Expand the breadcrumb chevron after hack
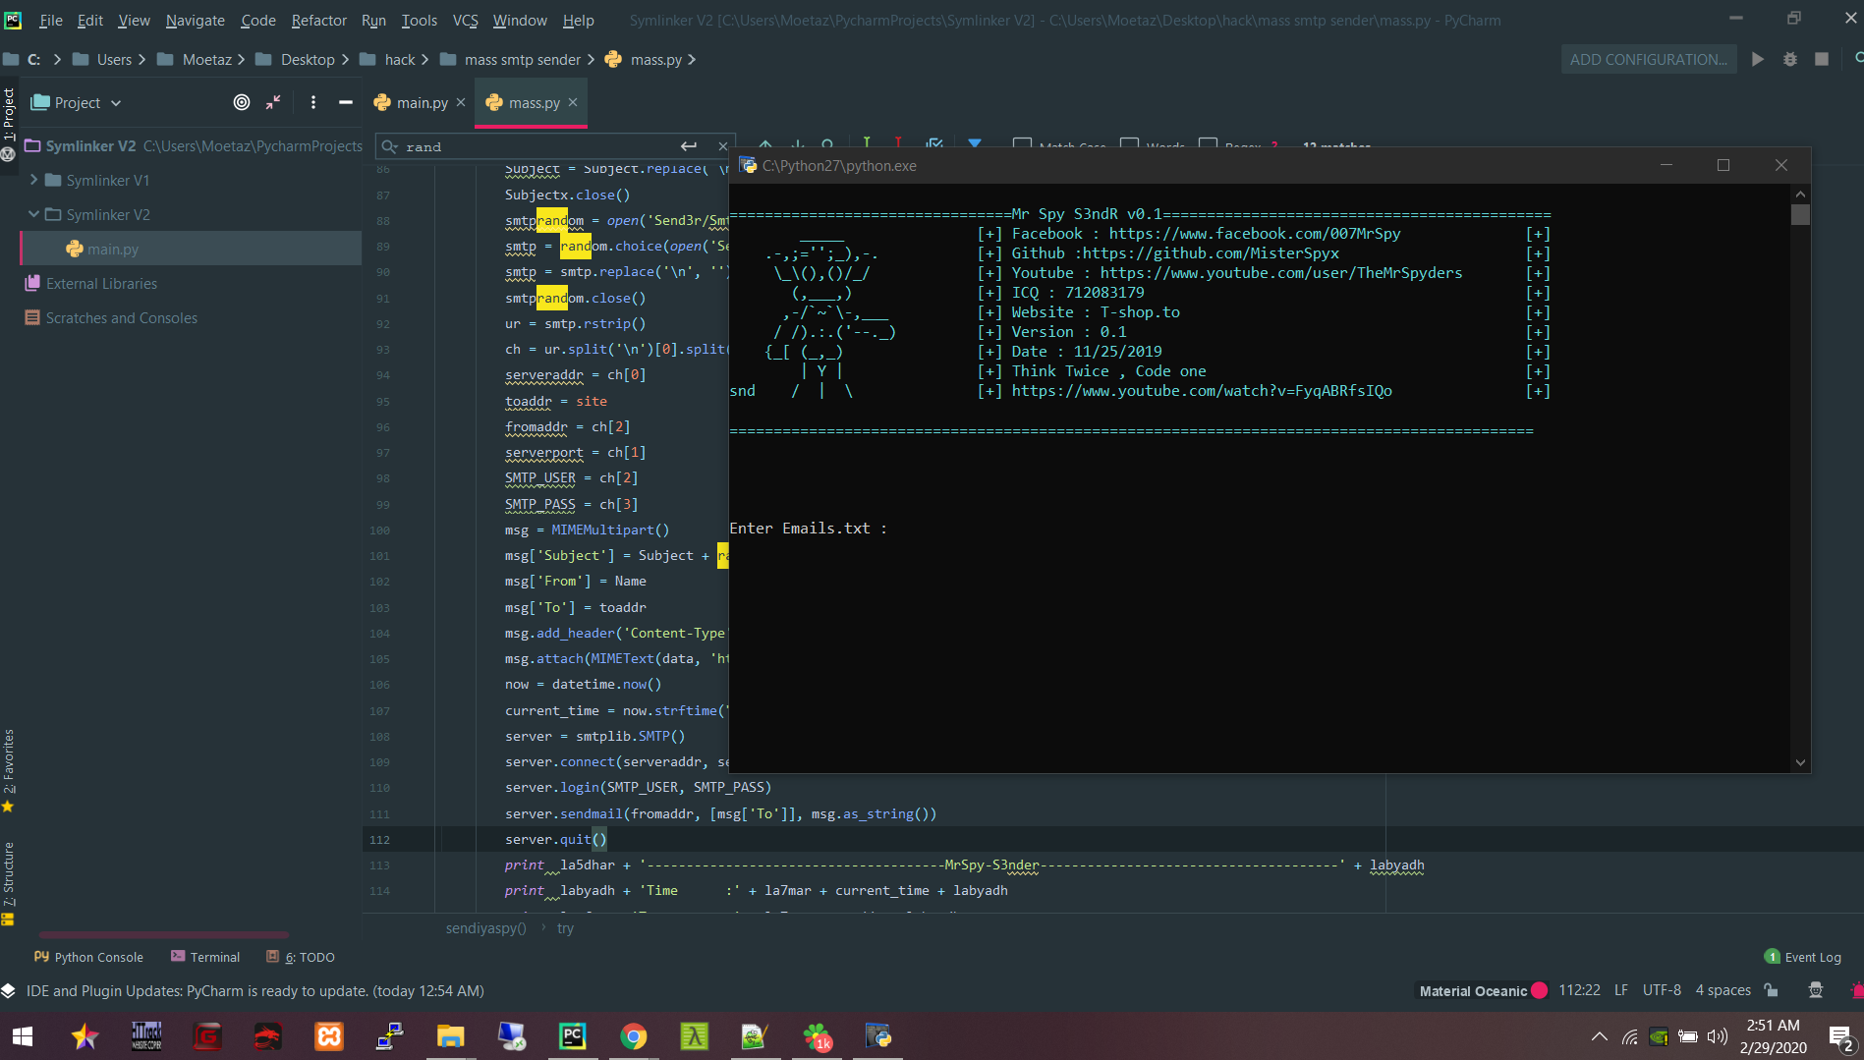This screenshot has height=1060, width=1864. (424, 59)
